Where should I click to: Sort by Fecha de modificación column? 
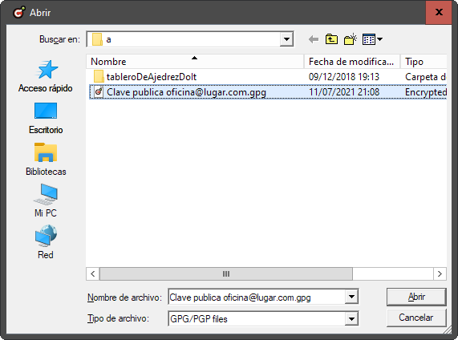point(352,62)
